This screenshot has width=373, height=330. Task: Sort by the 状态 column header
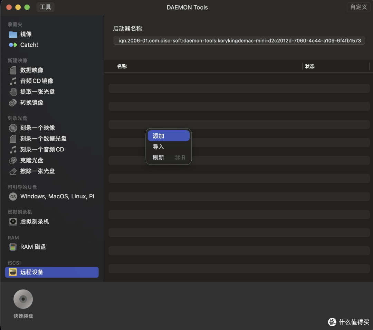coord(310,66)
